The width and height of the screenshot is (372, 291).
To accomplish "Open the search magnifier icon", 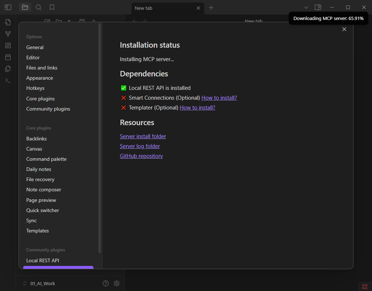I will pyautogui.click(x=39, y=7).
